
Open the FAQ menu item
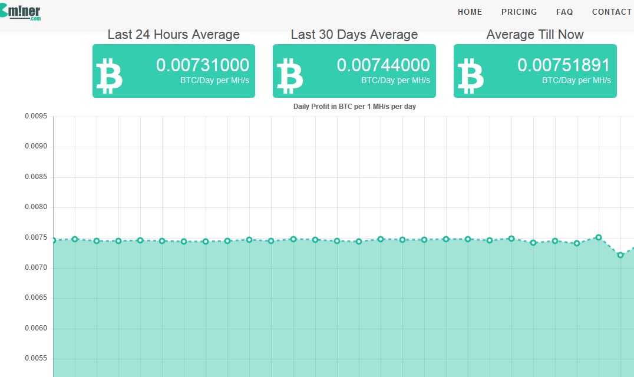(x=564, y=12)
